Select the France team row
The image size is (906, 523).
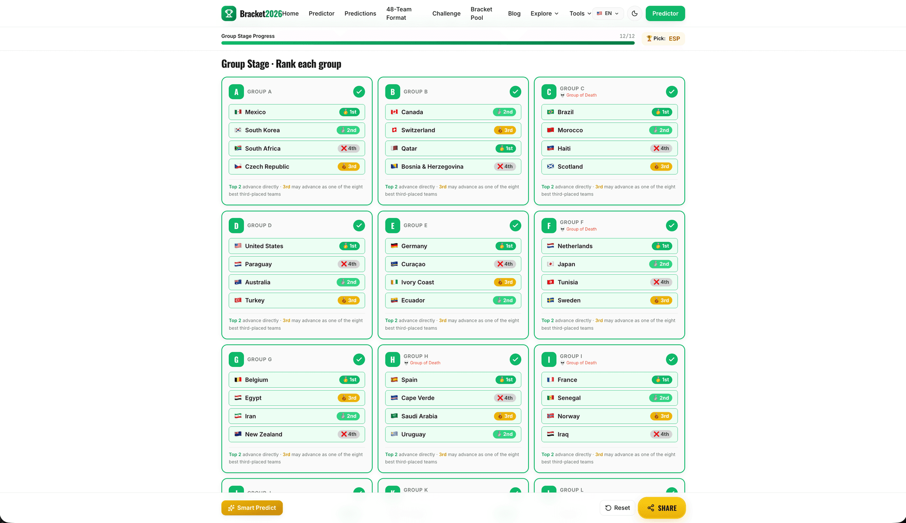609,380
